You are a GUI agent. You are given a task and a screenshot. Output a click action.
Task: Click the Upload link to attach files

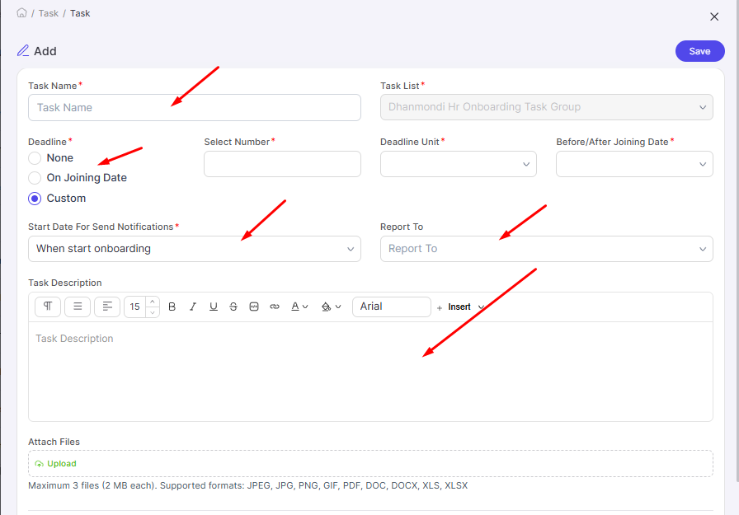pyautogui.click(x=54, y=463)
